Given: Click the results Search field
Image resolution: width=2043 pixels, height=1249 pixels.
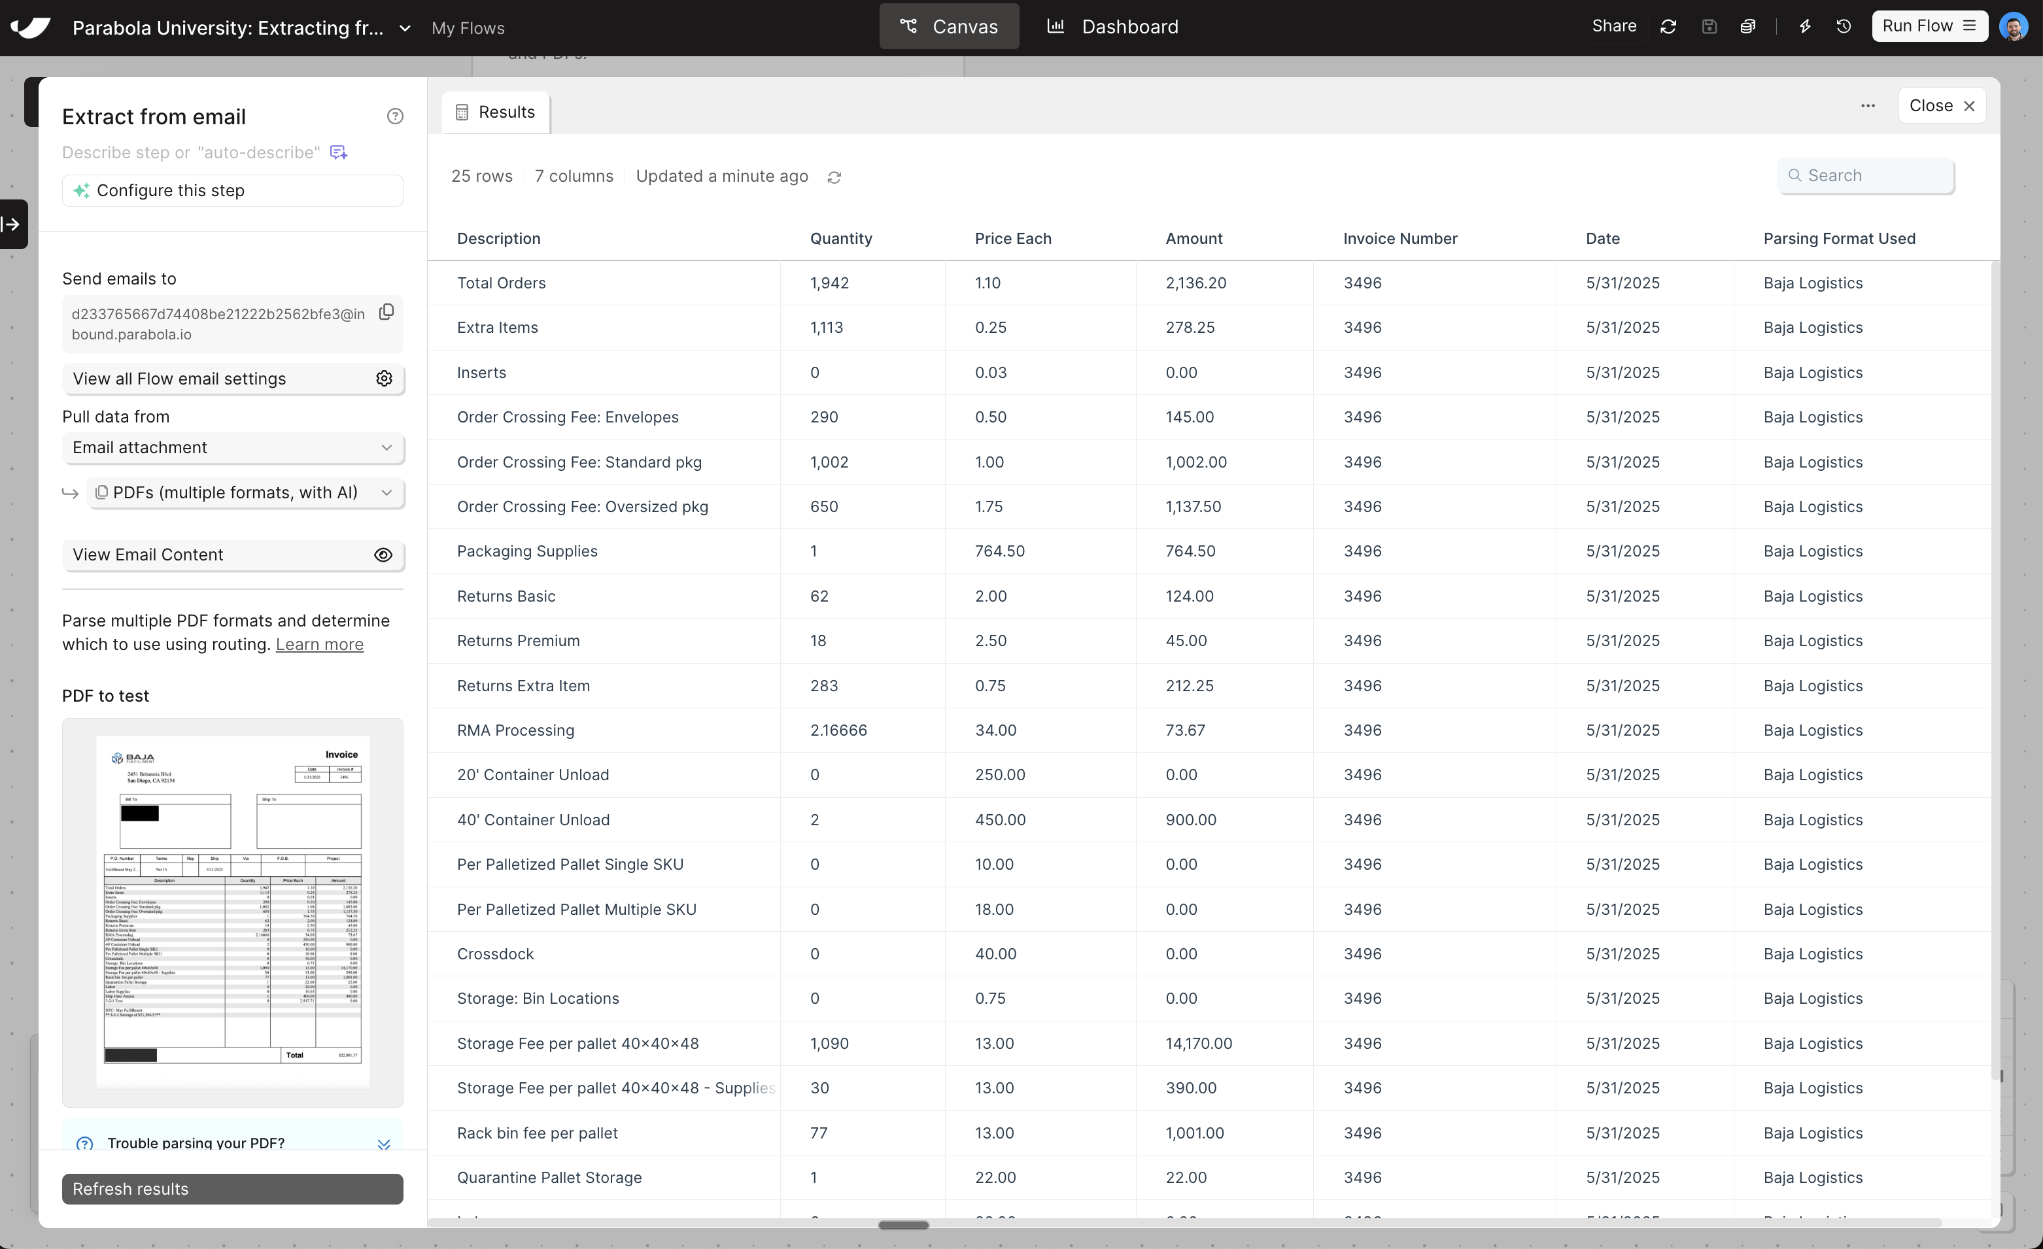Looking at the screenshot, I should point(1866,176).
